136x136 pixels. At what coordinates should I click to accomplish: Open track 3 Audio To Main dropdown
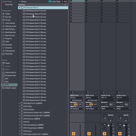coord(108,109)
